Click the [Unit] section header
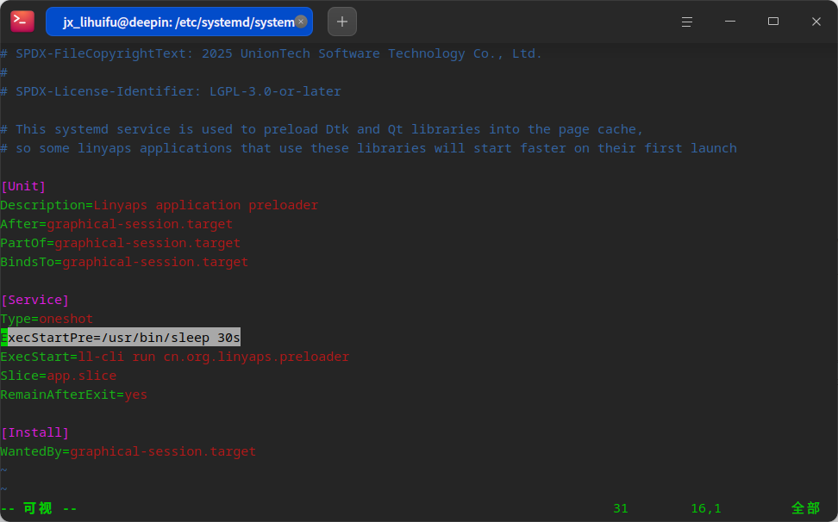 23,186
